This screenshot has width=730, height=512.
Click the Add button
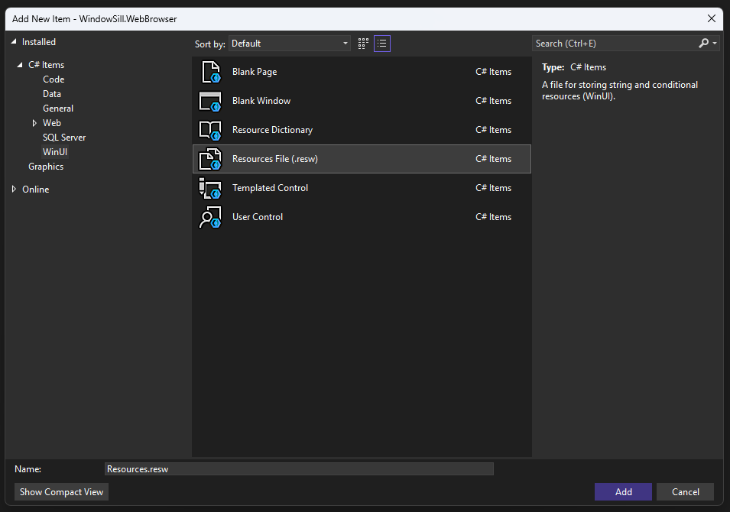click(x=623, y=492)
